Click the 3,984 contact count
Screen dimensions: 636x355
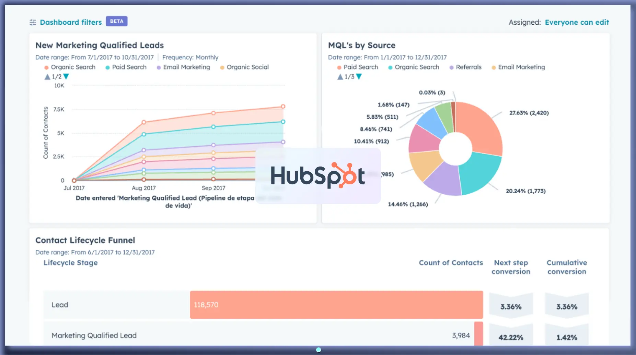click(461, 335)
